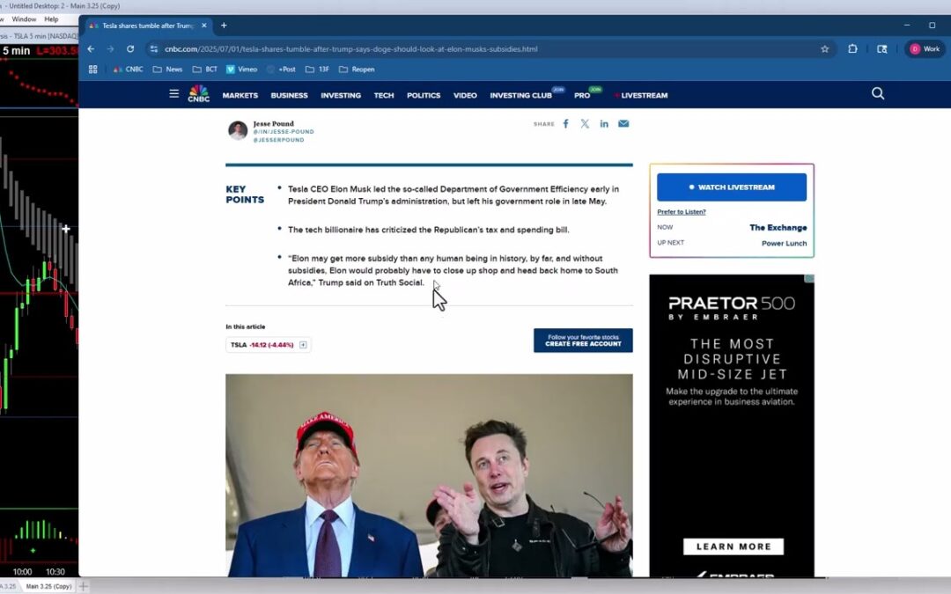Image resolution: width=951 pixels, height=594 pixels.
Task: Click Learn More on Praetor 500 ad
Action: 734,546
